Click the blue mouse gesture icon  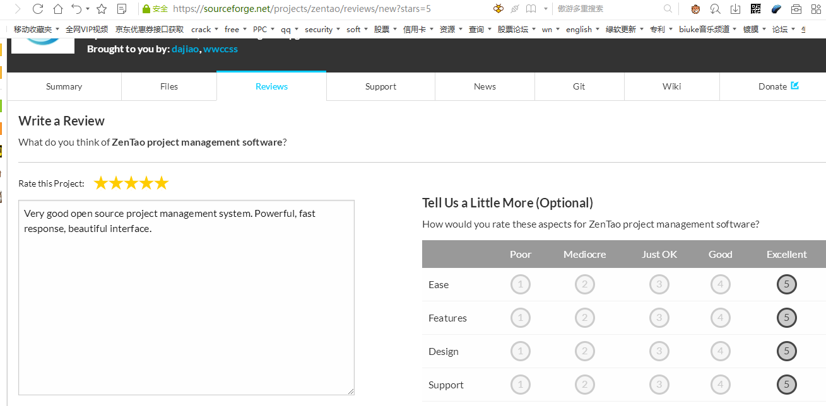[777, 9]
